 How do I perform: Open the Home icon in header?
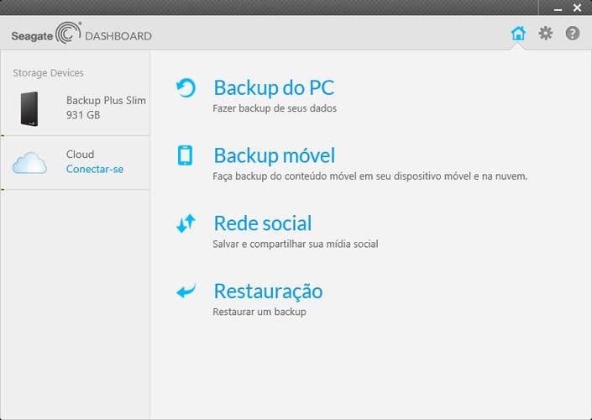(518, 34)
